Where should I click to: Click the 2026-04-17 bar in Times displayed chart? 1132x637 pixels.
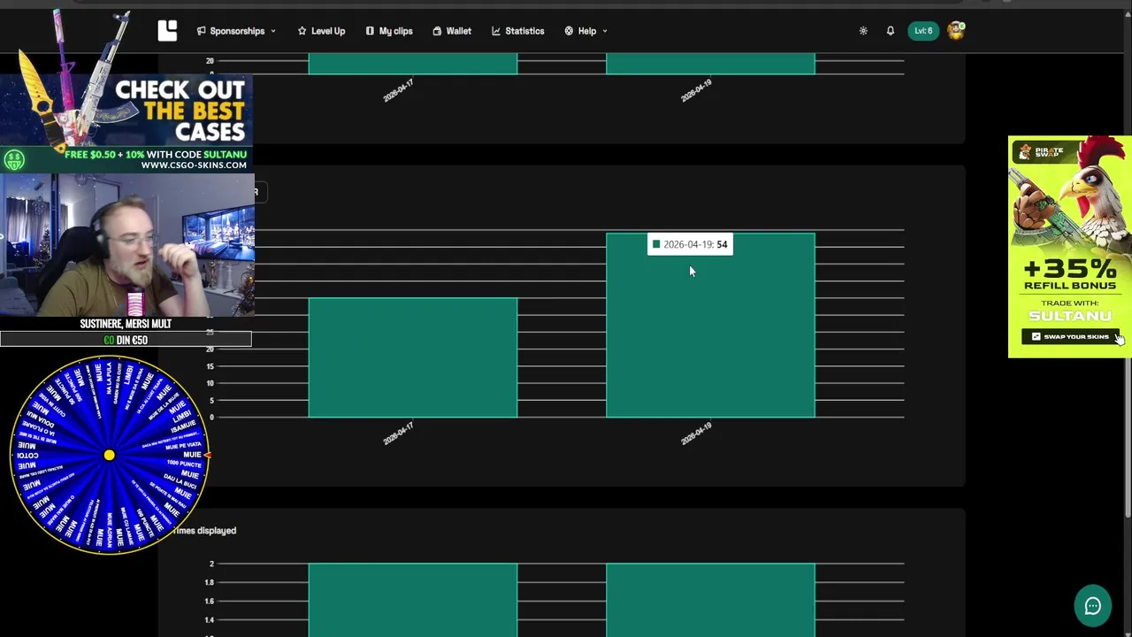pyautogui.click(x=413, y=600)
